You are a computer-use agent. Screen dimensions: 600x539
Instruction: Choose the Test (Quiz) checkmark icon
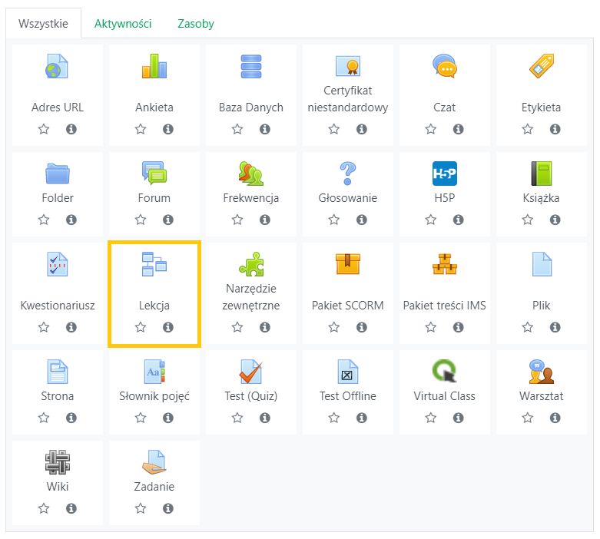(x=251, y=372)
